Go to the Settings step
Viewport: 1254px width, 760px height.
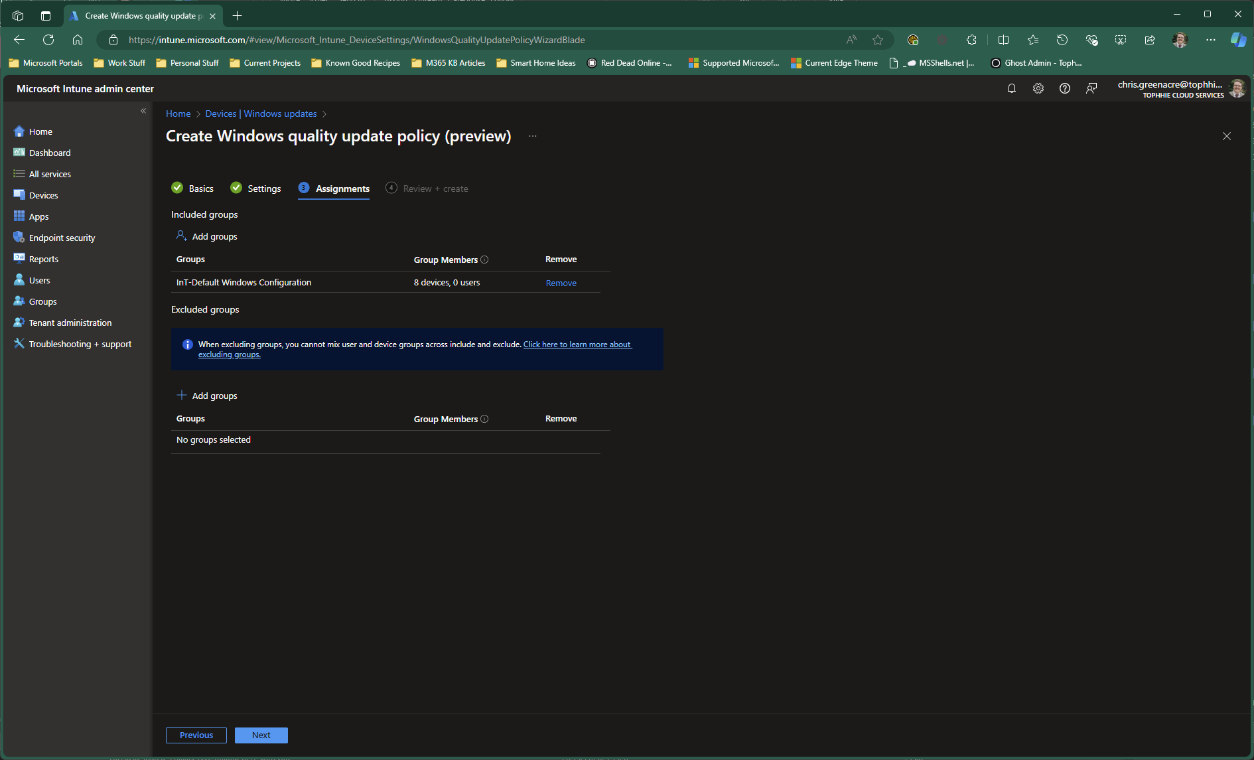255,189
